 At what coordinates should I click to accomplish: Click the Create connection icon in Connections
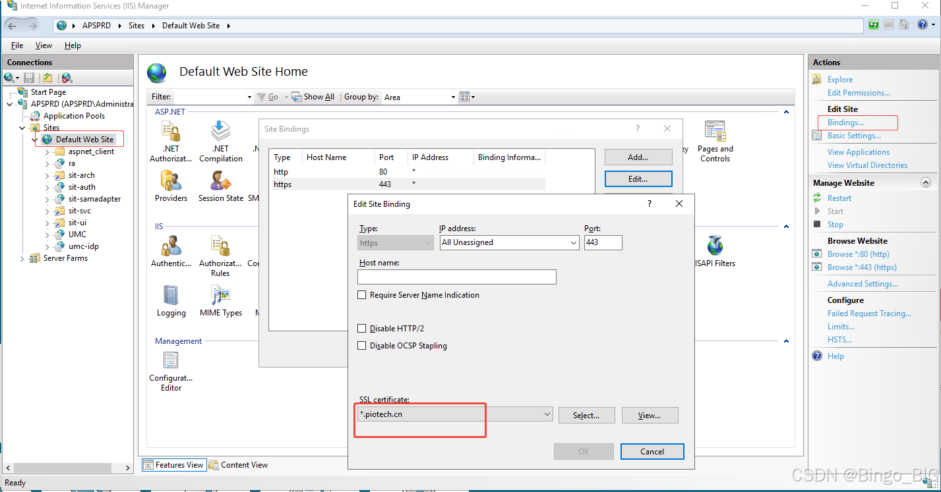[x=9, y=78]
